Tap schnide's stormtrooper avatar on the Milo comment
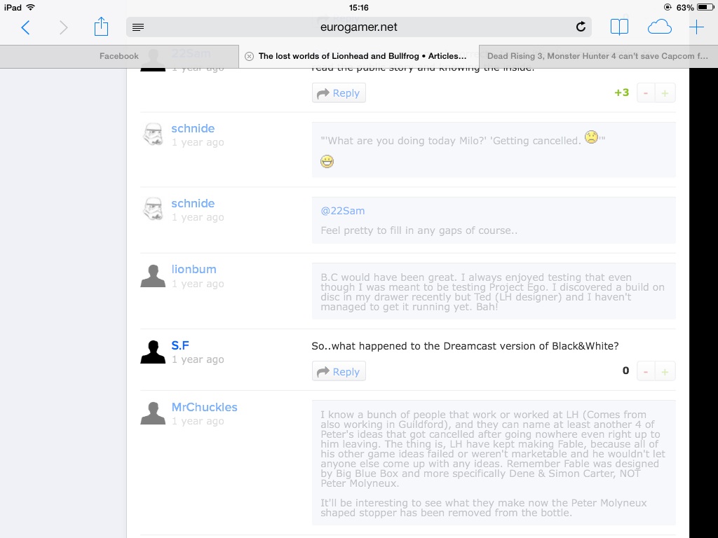 tap(153, 134)
